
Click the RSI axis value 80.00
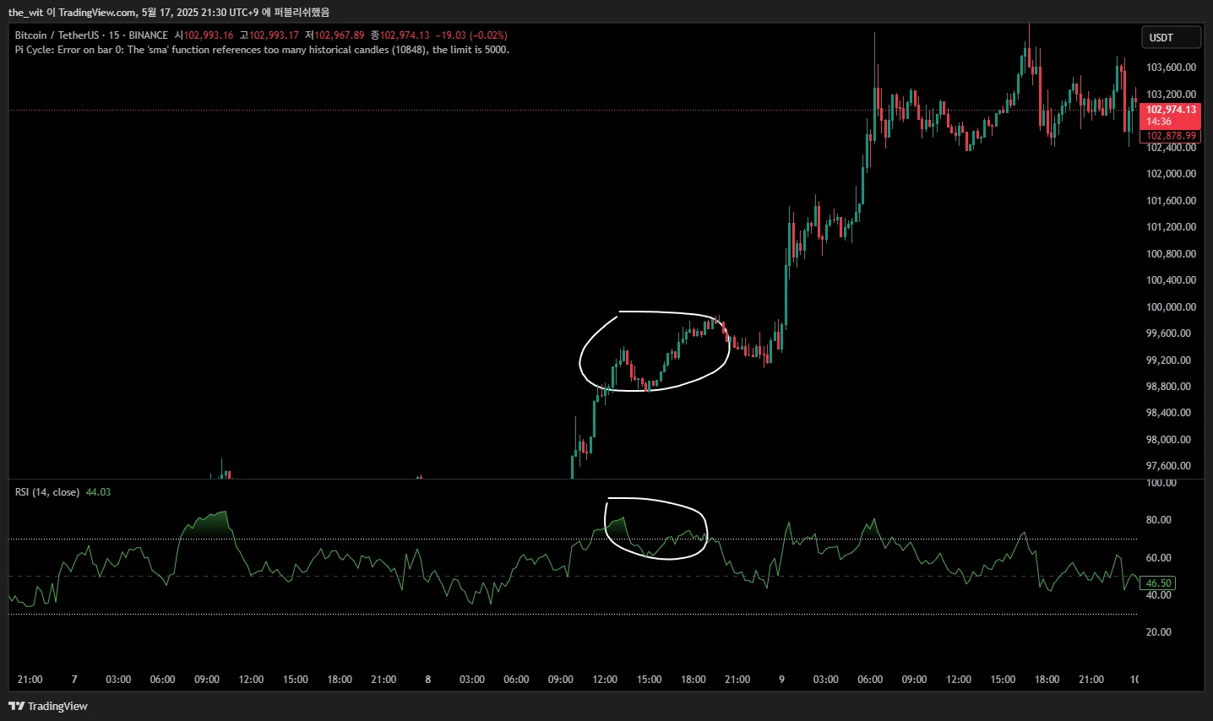(x=1158, y=520)
